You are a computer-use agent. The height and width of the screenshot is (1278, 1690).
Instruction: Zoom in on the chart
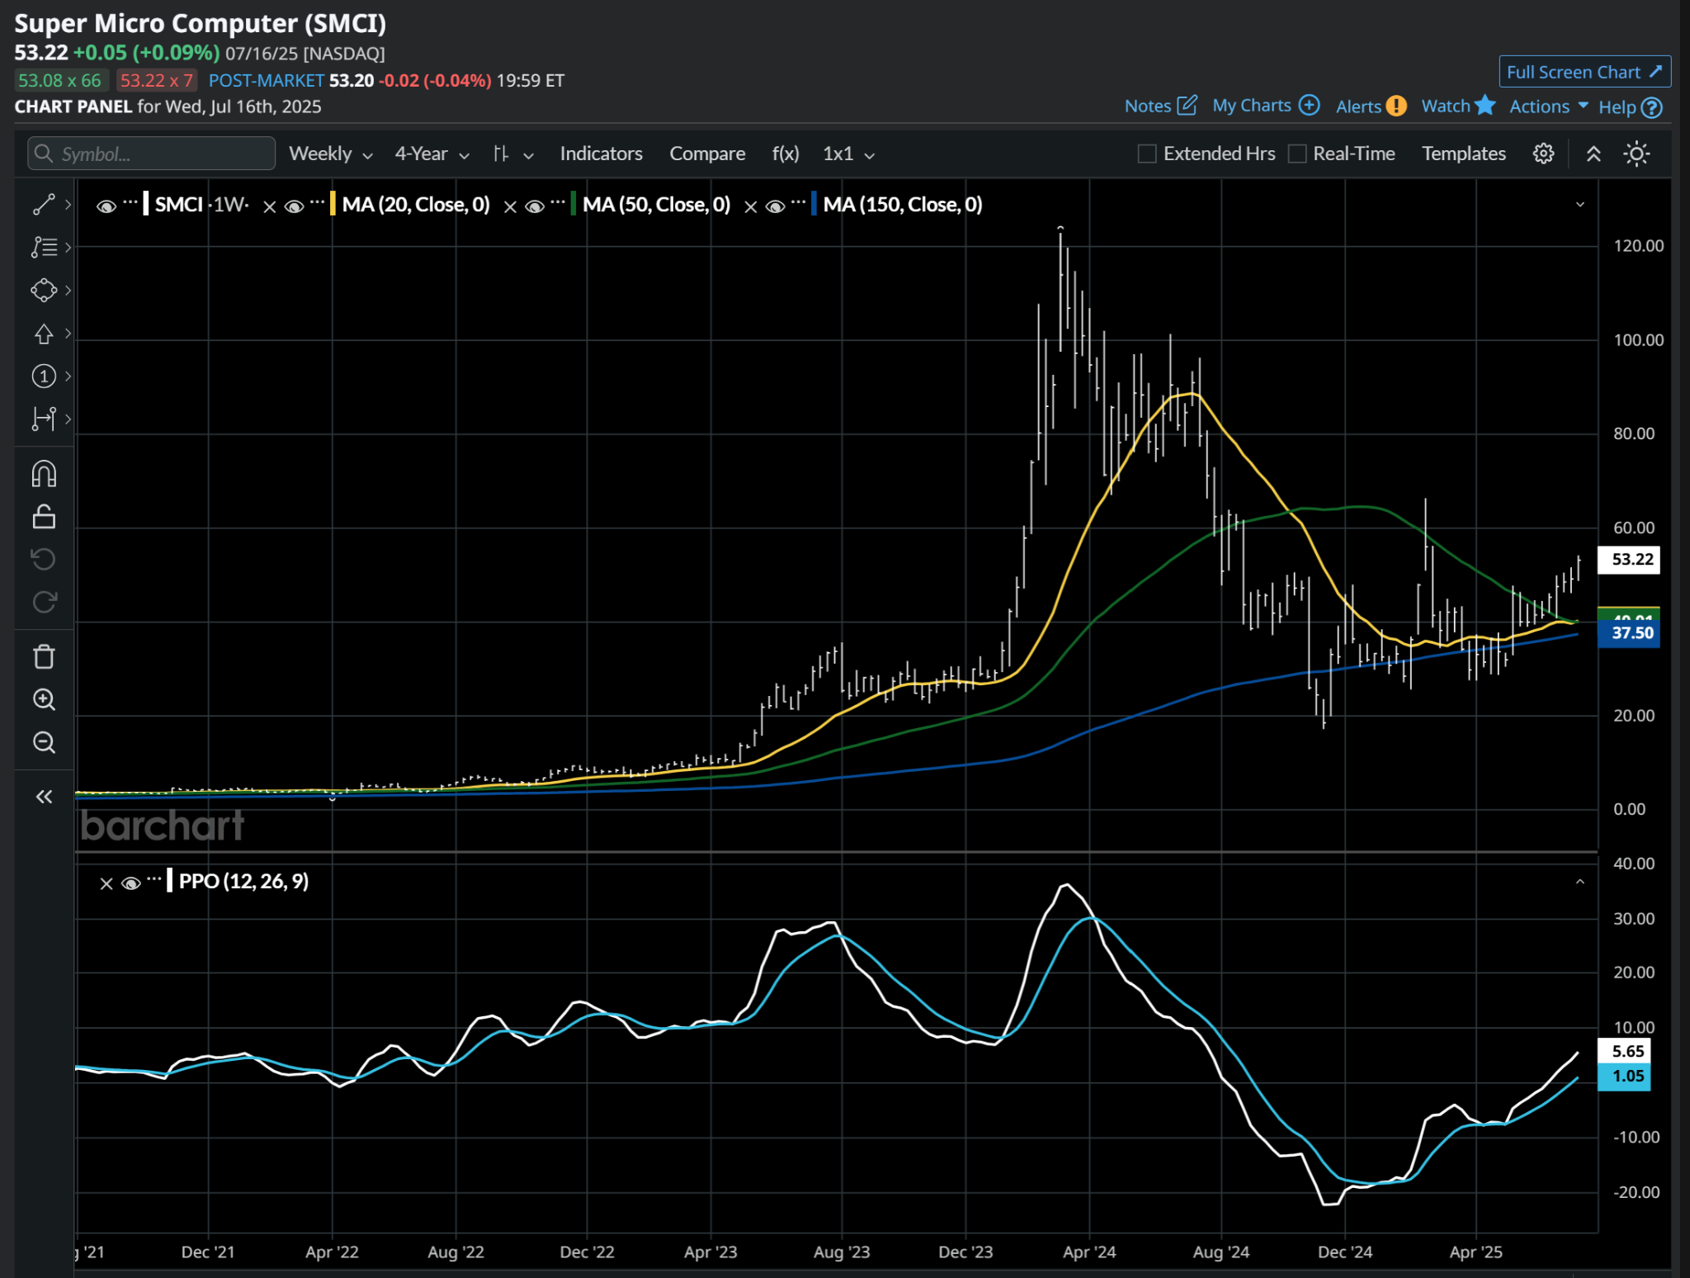click(44, 700)
